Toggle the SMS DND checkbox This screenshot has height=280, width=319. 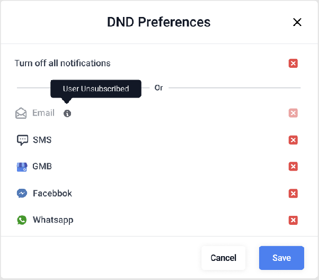click(x=293, y=140)
